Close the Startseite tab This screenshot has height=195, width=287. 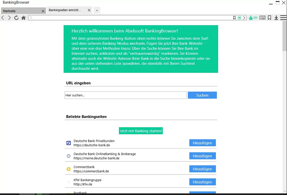point(43,11)
